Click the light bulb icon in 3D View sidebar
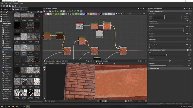 44,70
